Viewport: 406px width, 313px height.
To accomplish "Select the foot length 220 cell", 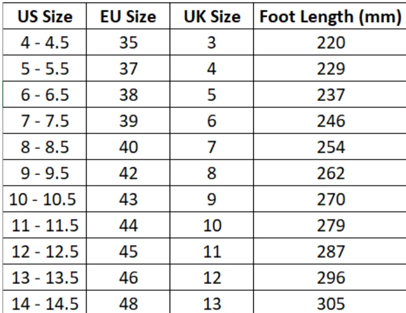I will pyautogui.click(x=330, y=42).
